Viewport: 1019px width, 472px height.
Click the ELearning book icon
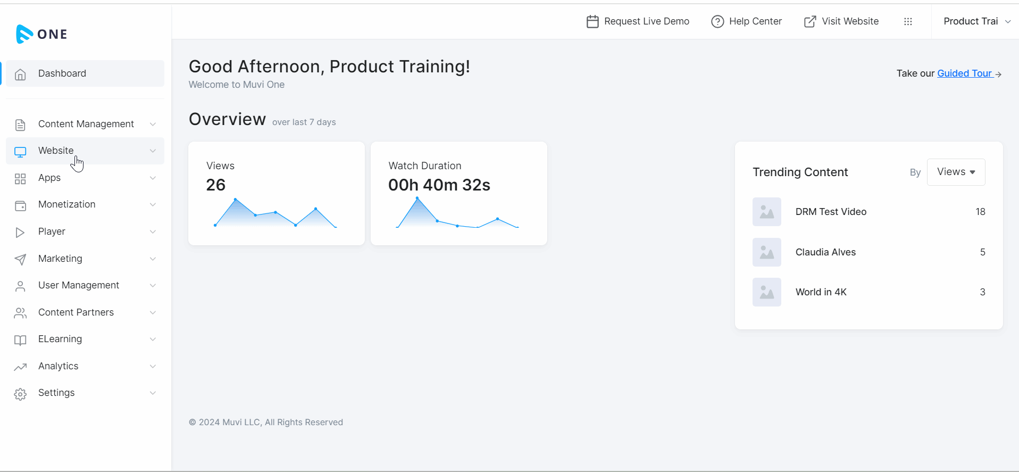(x=20, y=341)
